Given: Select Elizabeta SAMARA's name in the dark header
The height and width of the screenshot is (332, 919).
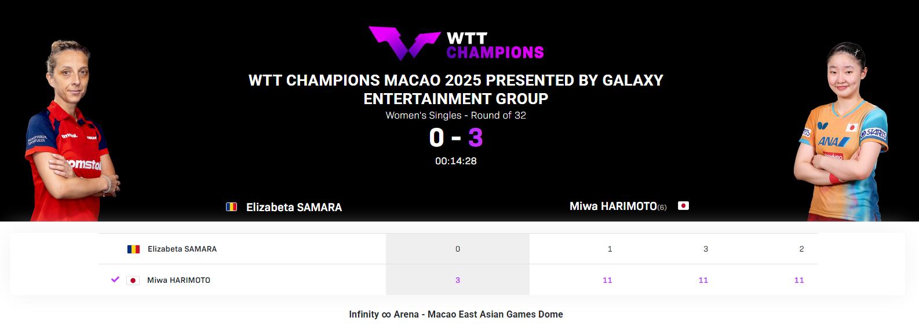Looking at the screenshot, I should (294, 207).
